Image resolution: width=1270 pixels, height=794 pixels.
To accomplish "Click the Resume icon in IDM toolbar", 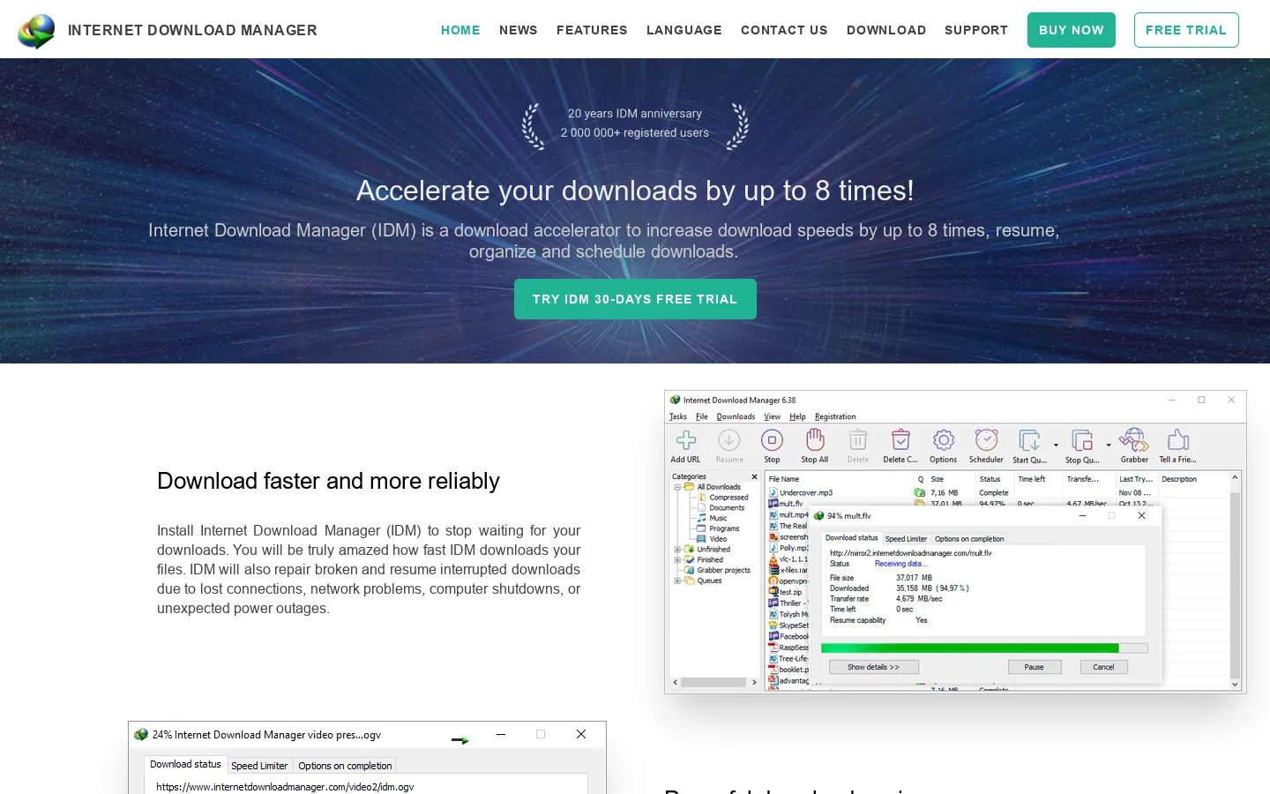I will click(x=729, y=440).
